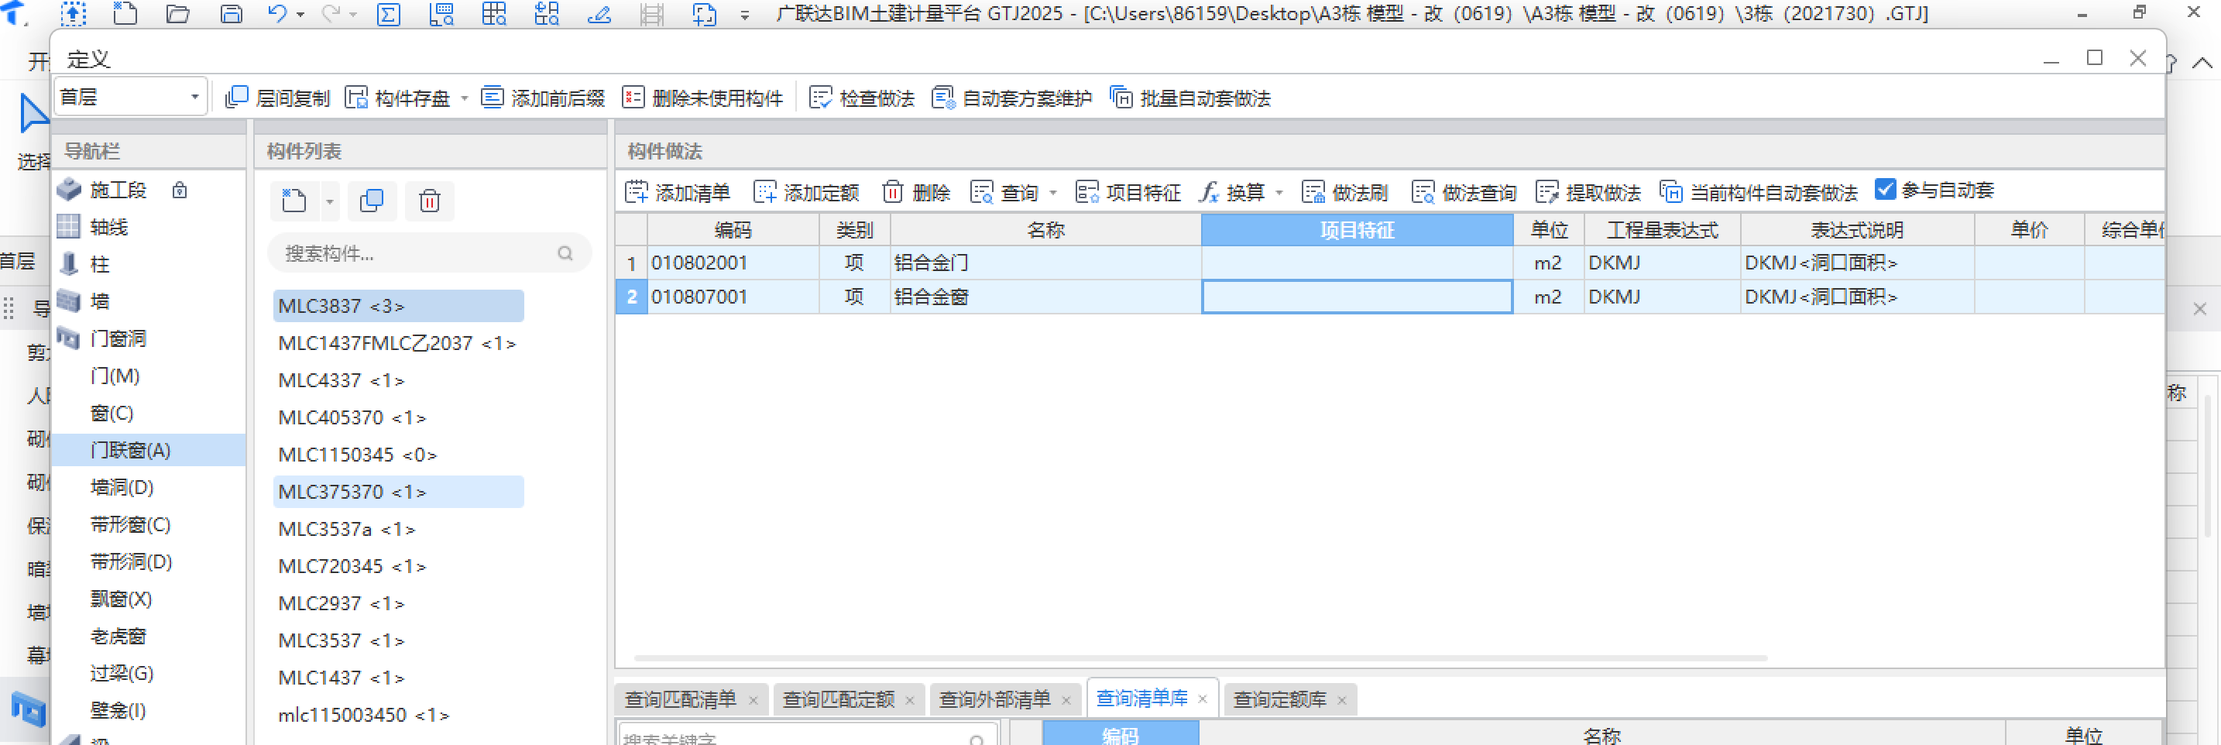2221x745 pixels.
Task: Switch to 查询清单库 tab
Action: (1152, 699)
